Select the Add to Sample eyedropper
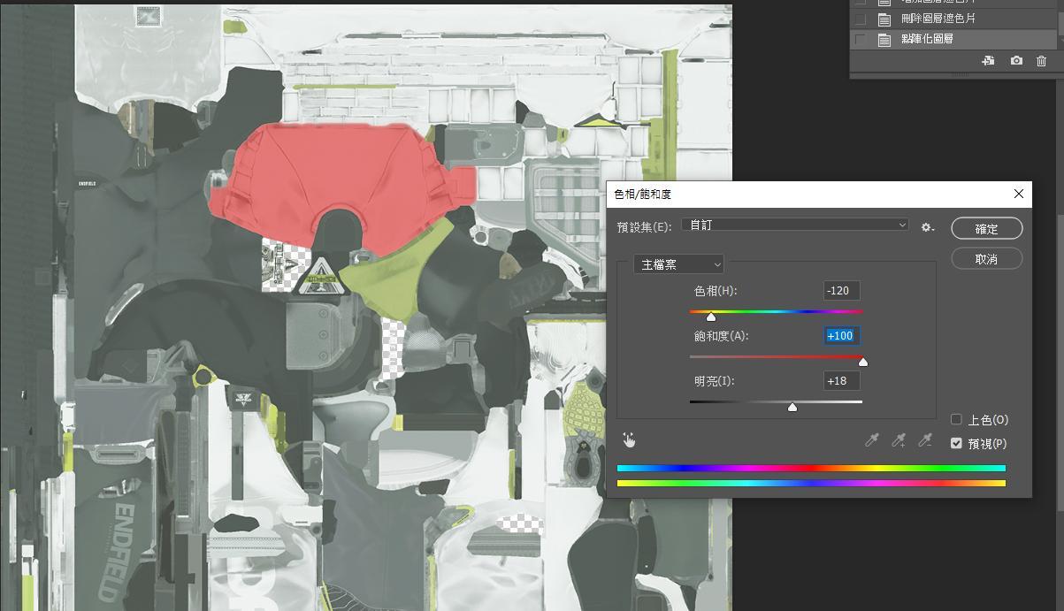The image size is (1064, 611). (x=899, y=440)
